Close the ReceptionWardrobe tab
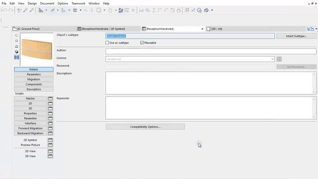The image size is (318, 179). tap(202, 29)
